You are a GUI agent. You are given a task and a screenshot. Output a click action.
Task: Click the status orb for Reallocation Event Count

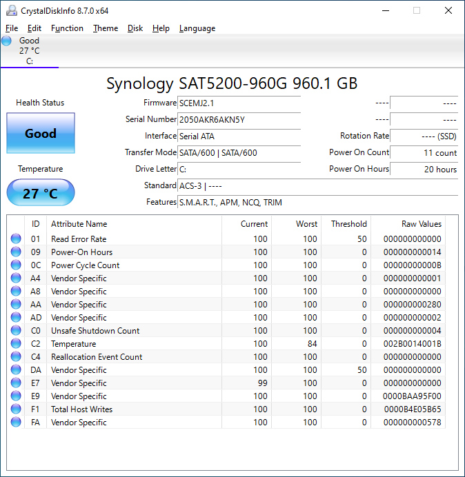click(x=16, y=357)
